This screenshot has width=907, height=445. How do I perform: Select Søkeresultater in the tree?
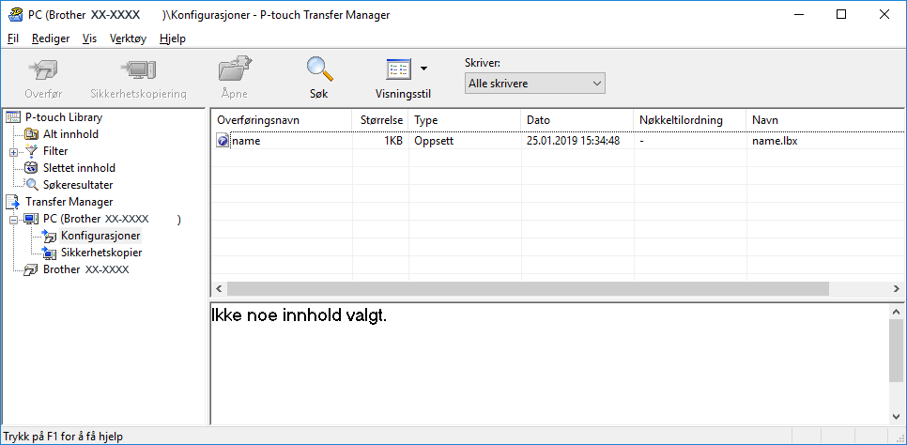78,185
